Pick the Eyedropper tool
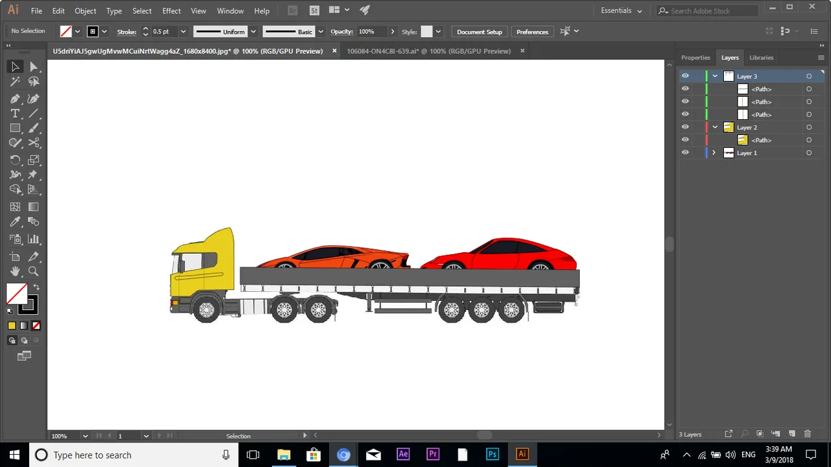This screenshot has height=467, width=831. [x=15, y=222]
